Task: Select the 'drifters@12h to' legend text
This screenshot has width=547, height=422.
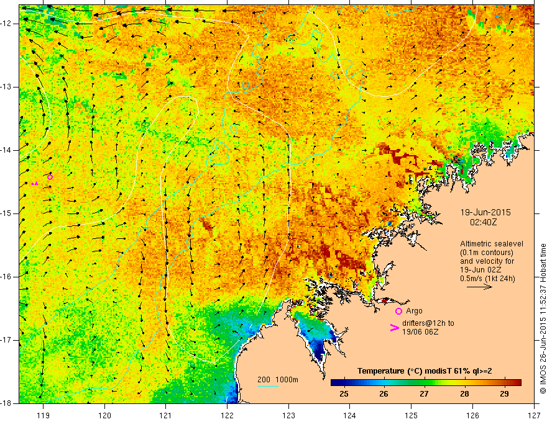Action: pyautogui.click(x=428, y=323)
